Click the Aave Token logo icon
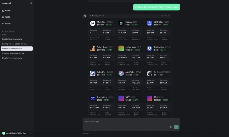Image resolution: width=229 pixels, height=137 pixels. click(121, 73)
